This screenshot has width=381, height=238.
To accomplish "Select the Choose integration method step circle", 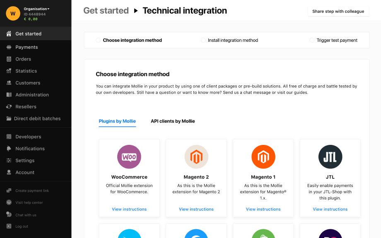I will [x=98, y=40].
